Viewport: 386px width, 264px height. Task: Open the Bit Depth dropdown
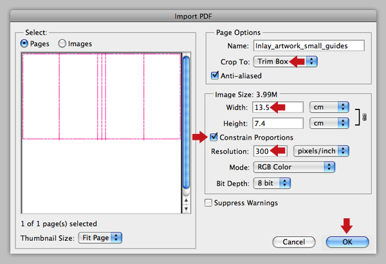(x=272, y=183)
